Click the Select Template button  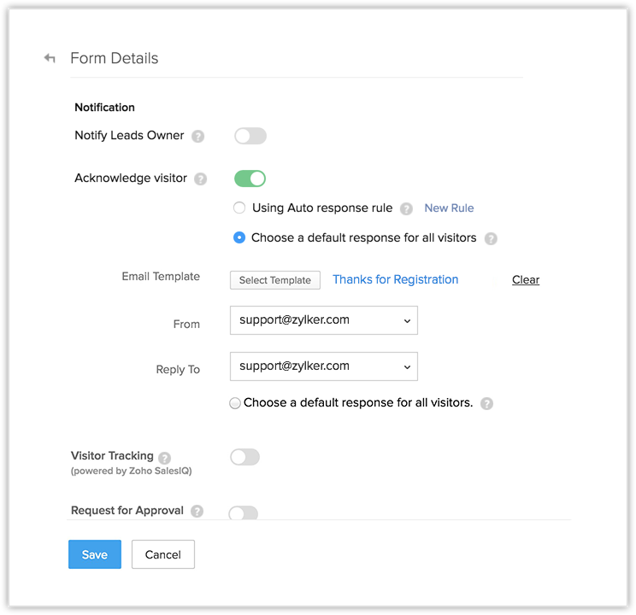[275, 280]
